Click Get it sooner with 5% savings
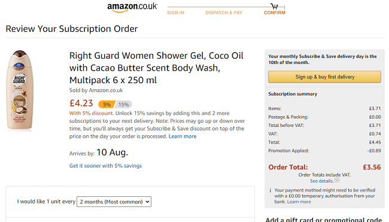Screen dimensions: 389x222 pos(105,166)
